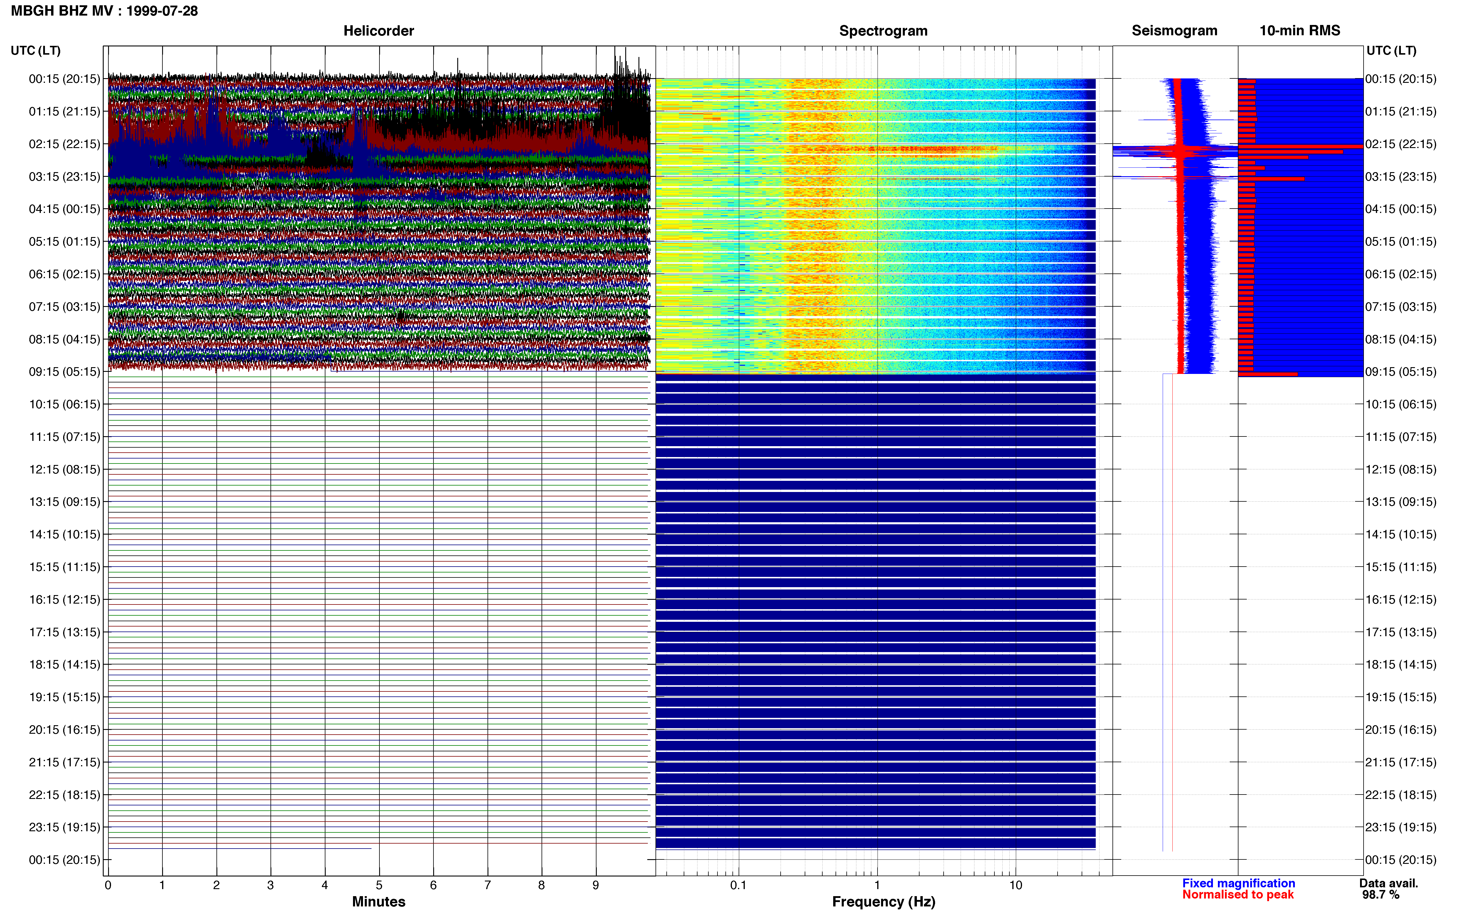Click the helicorder minute tick '5'
This screenshot has height=922, width=1474.
click(379, 885)
